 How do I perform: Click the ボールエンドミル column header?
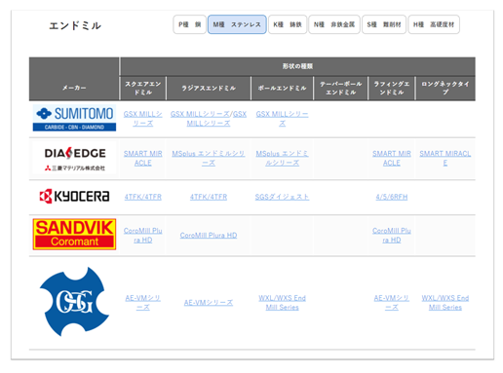[282, 88]
